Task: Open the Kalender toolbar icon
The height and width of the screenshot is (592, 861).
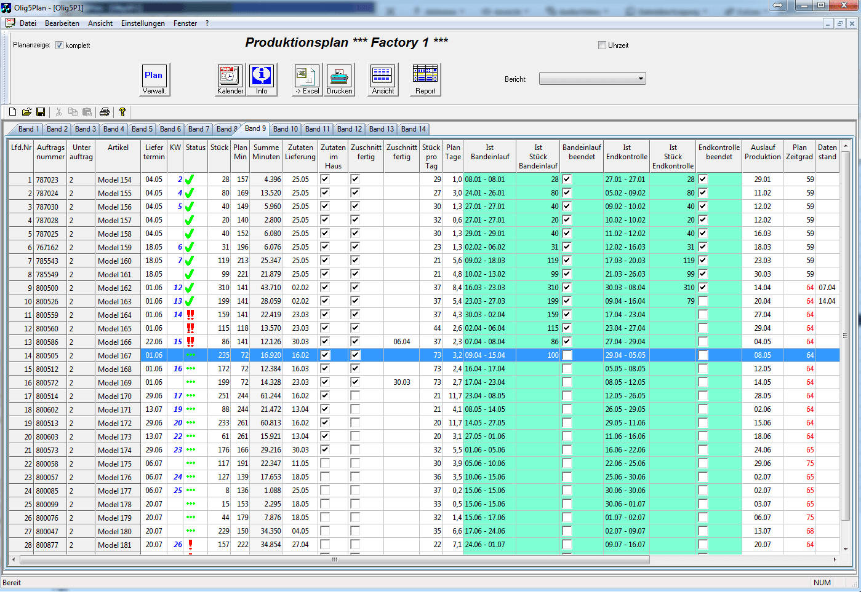Action: point(230,79)
